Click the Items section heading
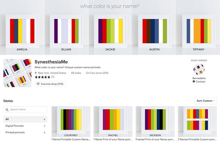 (x=8, y=101)
